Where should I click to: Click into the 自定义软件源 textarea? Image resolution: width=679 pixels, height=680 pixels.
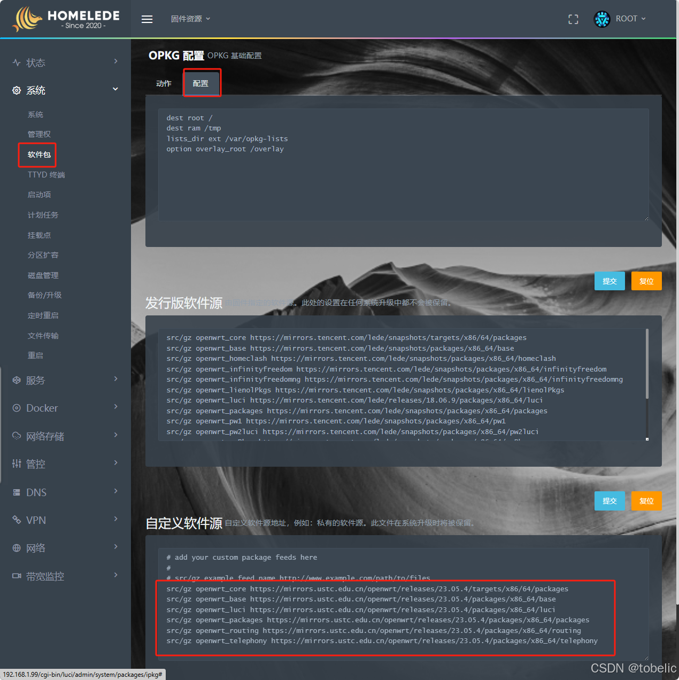coord(404,604)
